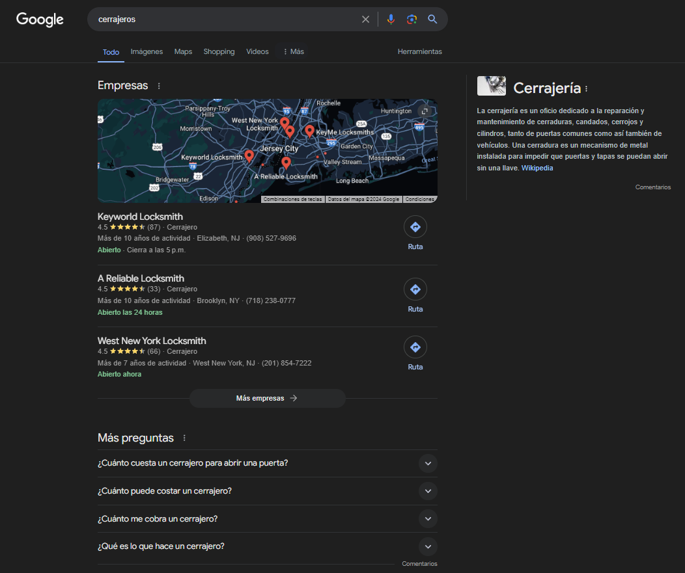Click the Más empresas button

point(267,398)
